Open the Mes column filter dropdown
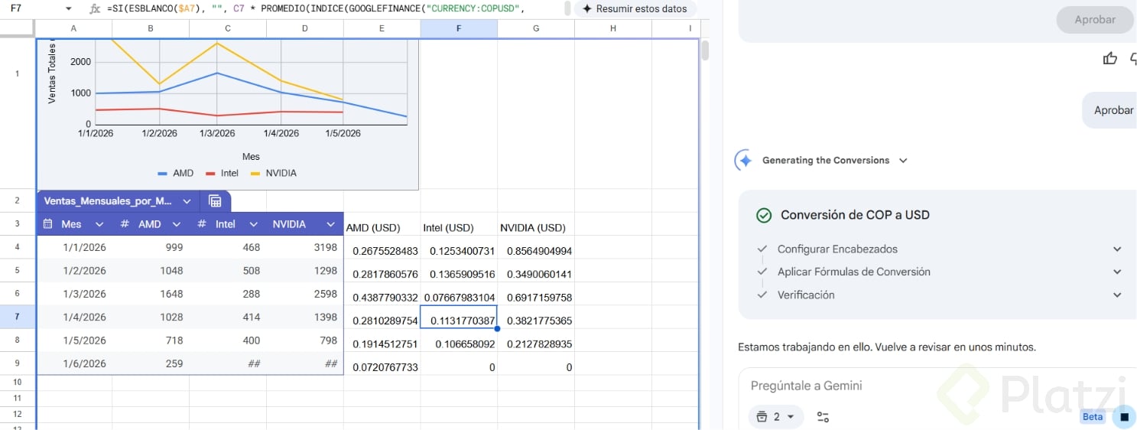Image resolution: width=1137 pixels, height=430 pixels. tap(99, 224)
